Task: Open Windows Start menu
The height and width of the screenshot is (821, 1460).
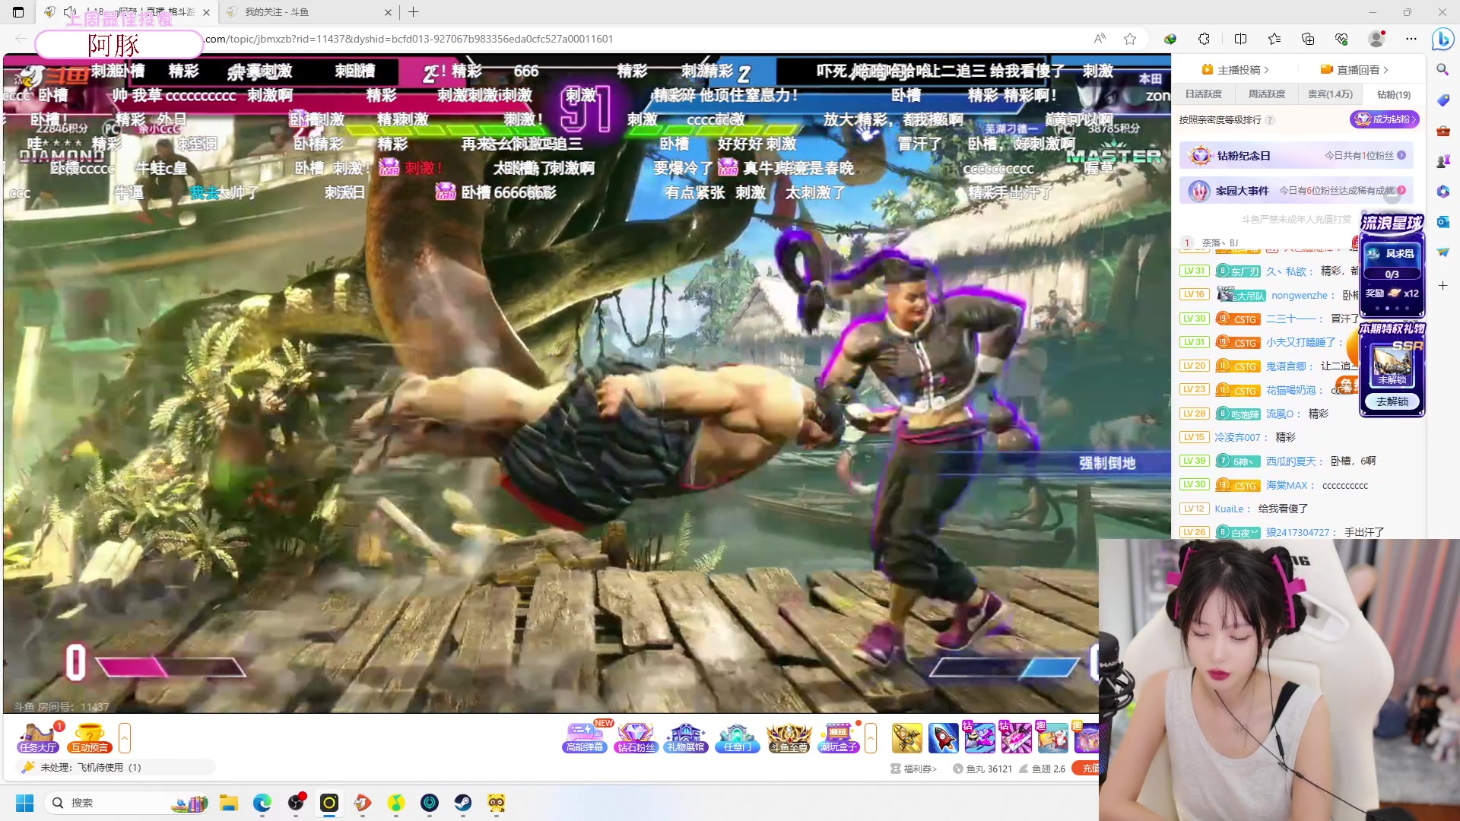Action: (25, 803)
